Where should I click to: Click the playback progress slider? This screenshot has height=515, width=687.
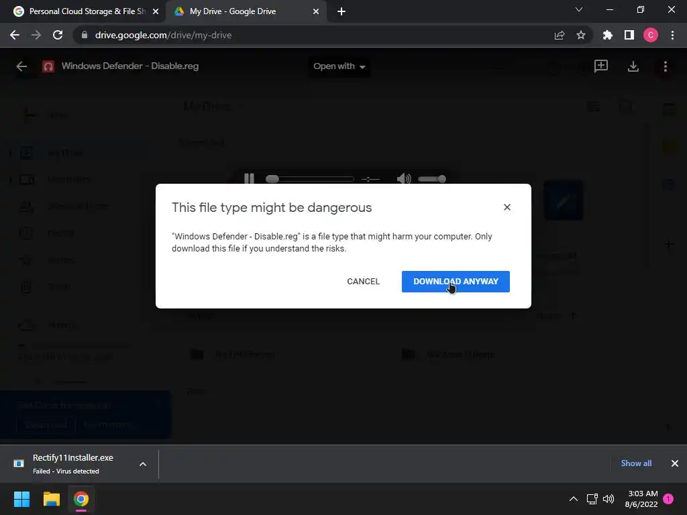click(x=309, y=178)
